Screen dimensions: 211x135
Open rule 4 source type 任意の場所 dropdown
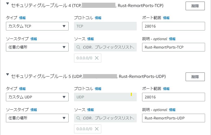click(x=37, y=47)
